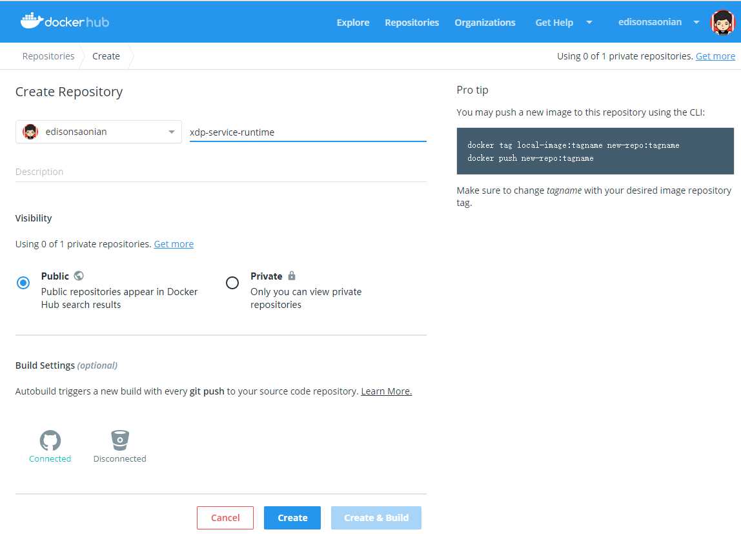Open Organizations in the top navigation
Image resolution: width=741 pixels, height=534 pixels.
(485, 22)
